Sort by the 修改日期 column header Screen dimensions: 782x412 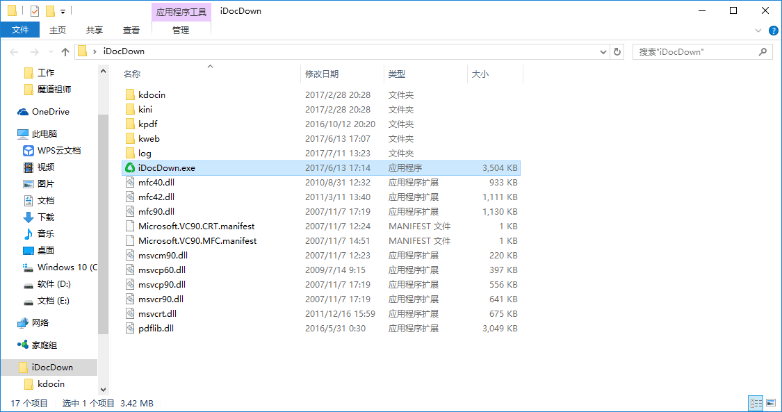(x=322, y=74)
